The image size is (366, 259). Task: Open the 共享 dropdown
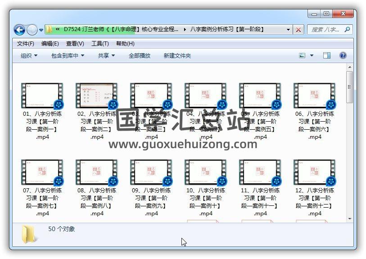point(106,56)
